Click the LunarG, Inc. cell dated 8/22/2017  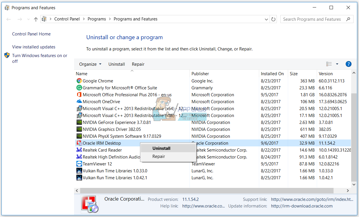coord(202,171)
